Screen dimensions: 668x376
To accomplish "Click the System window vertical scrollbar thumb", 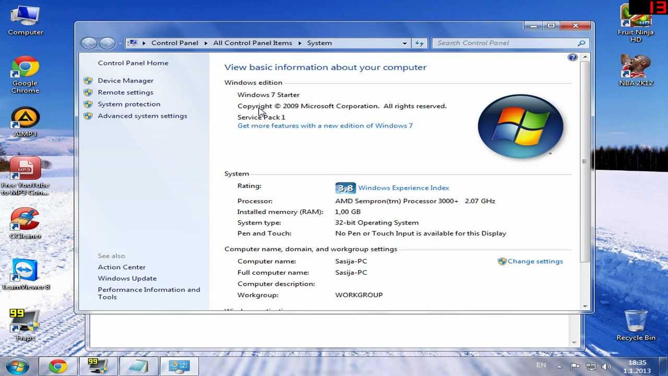I will pyautogui.click(x=585, y=162).
